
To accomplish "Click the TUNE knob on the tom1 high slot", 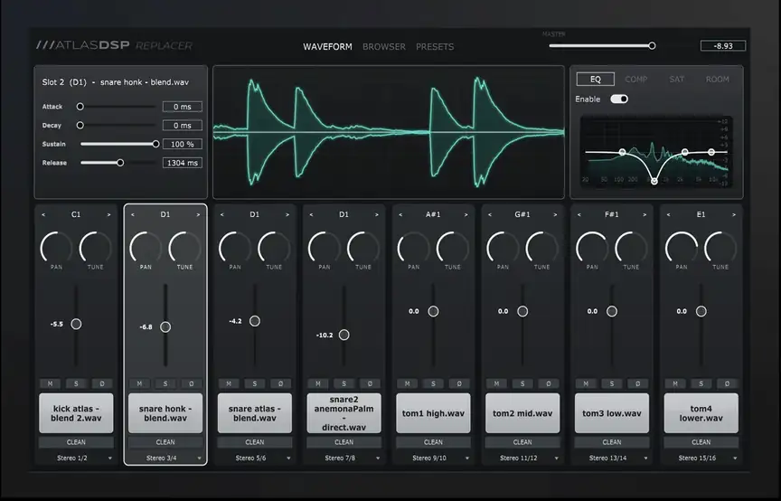I will 453,247.
